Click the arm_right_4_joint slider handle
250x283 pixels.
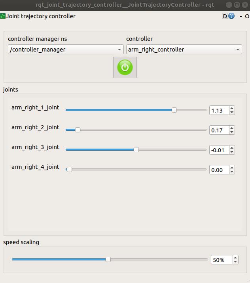point(69,169)
